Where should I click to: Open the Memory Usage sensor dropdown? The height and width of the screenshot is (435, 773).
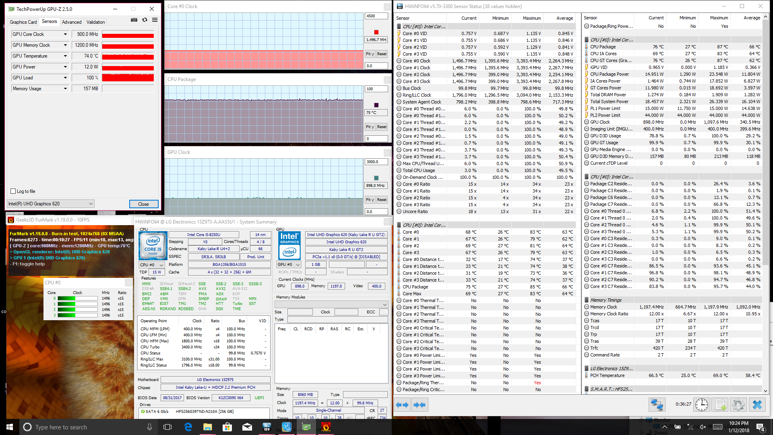coord(65,89)
